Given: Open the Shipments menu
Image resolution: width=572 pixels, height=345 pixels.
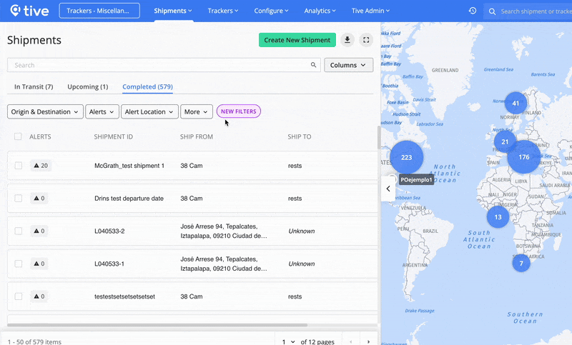Looking at the screenshot, I should point(173,11).
